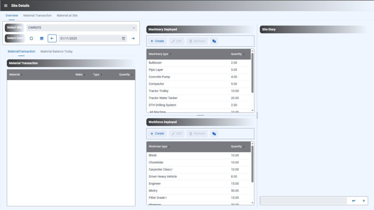Open the hamburger menu beside Site Details
Screen dimensions: 374x210
tap(5, 5)
